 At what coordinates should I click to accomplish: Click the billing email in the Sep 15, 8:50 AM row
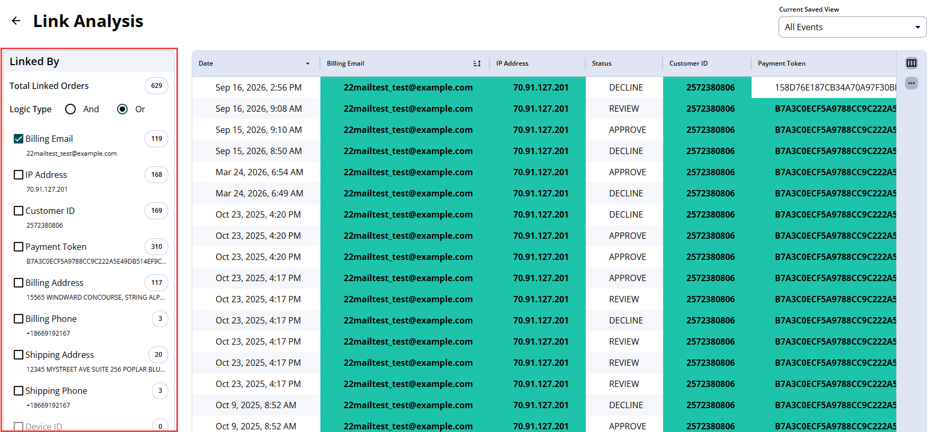point(408,151)
